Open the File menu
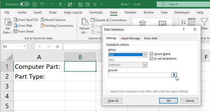 pos(7,12)
